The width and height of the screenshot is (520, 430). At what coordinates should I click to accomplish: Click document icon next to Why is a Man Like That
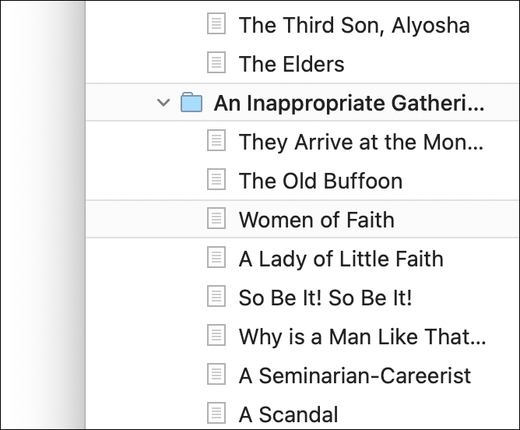coord(216,336)
